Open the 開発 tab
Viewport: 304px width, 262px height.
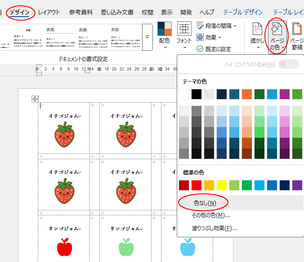click(x=186, y=13)
